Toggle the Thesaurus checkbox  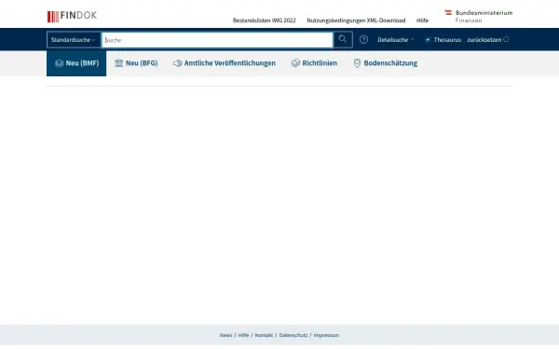point(428,39)
